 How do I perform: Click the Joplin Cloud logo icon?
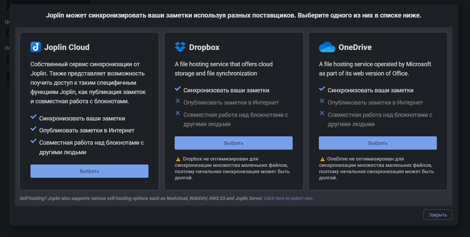point(35,47)
